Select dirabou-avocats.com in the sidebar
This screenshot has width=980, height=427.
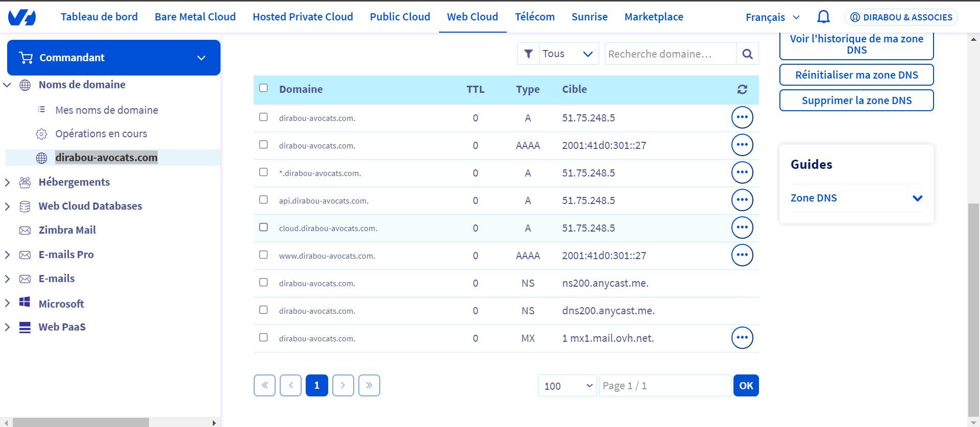(106, 158)
